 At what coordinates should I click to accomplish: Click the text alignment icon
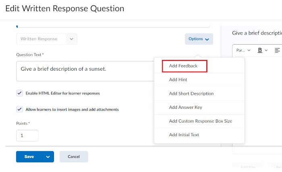click(277, 50)
